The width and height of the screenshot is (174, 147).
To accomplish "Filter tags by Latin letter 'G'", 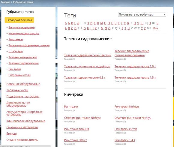I will click(x=85, y=28).
